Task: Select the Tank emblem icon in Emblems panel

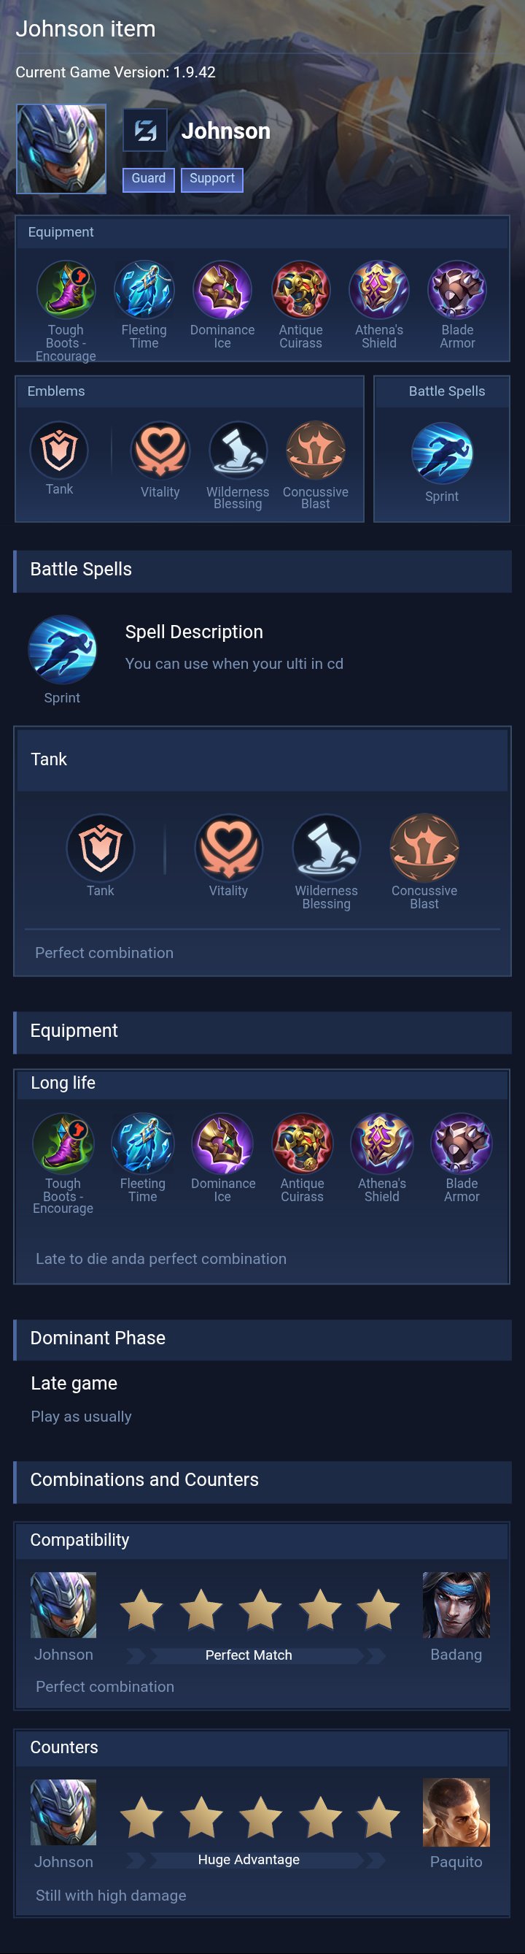Action: pyautogui.click(x=59, y=450)
